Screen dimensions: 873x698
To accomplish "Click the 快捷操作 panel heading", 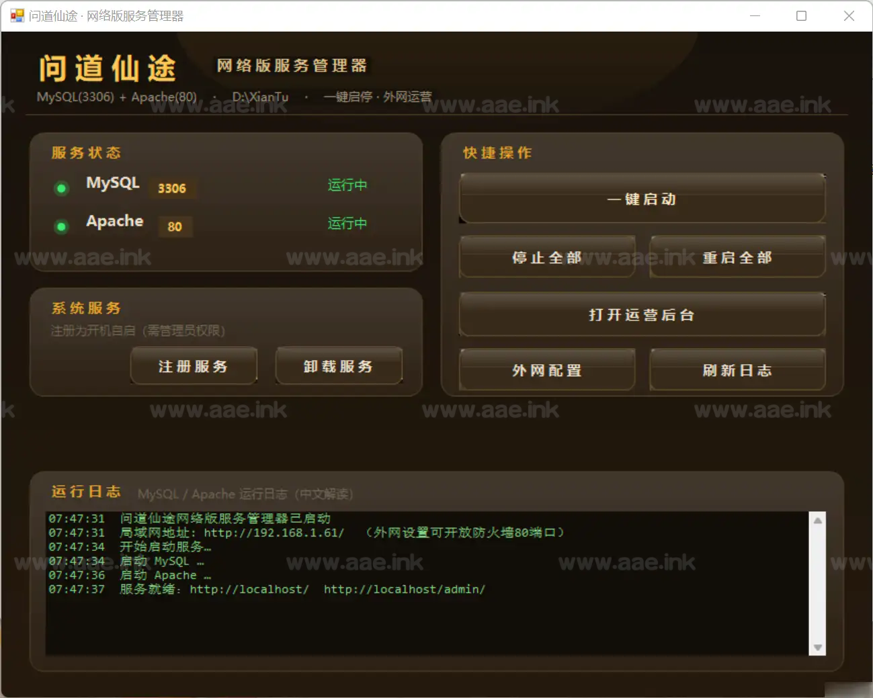I will [498, 153].
